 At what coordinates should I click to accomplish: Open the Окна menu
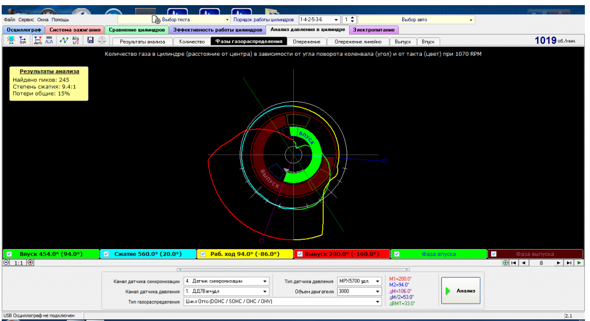[43, 20]
